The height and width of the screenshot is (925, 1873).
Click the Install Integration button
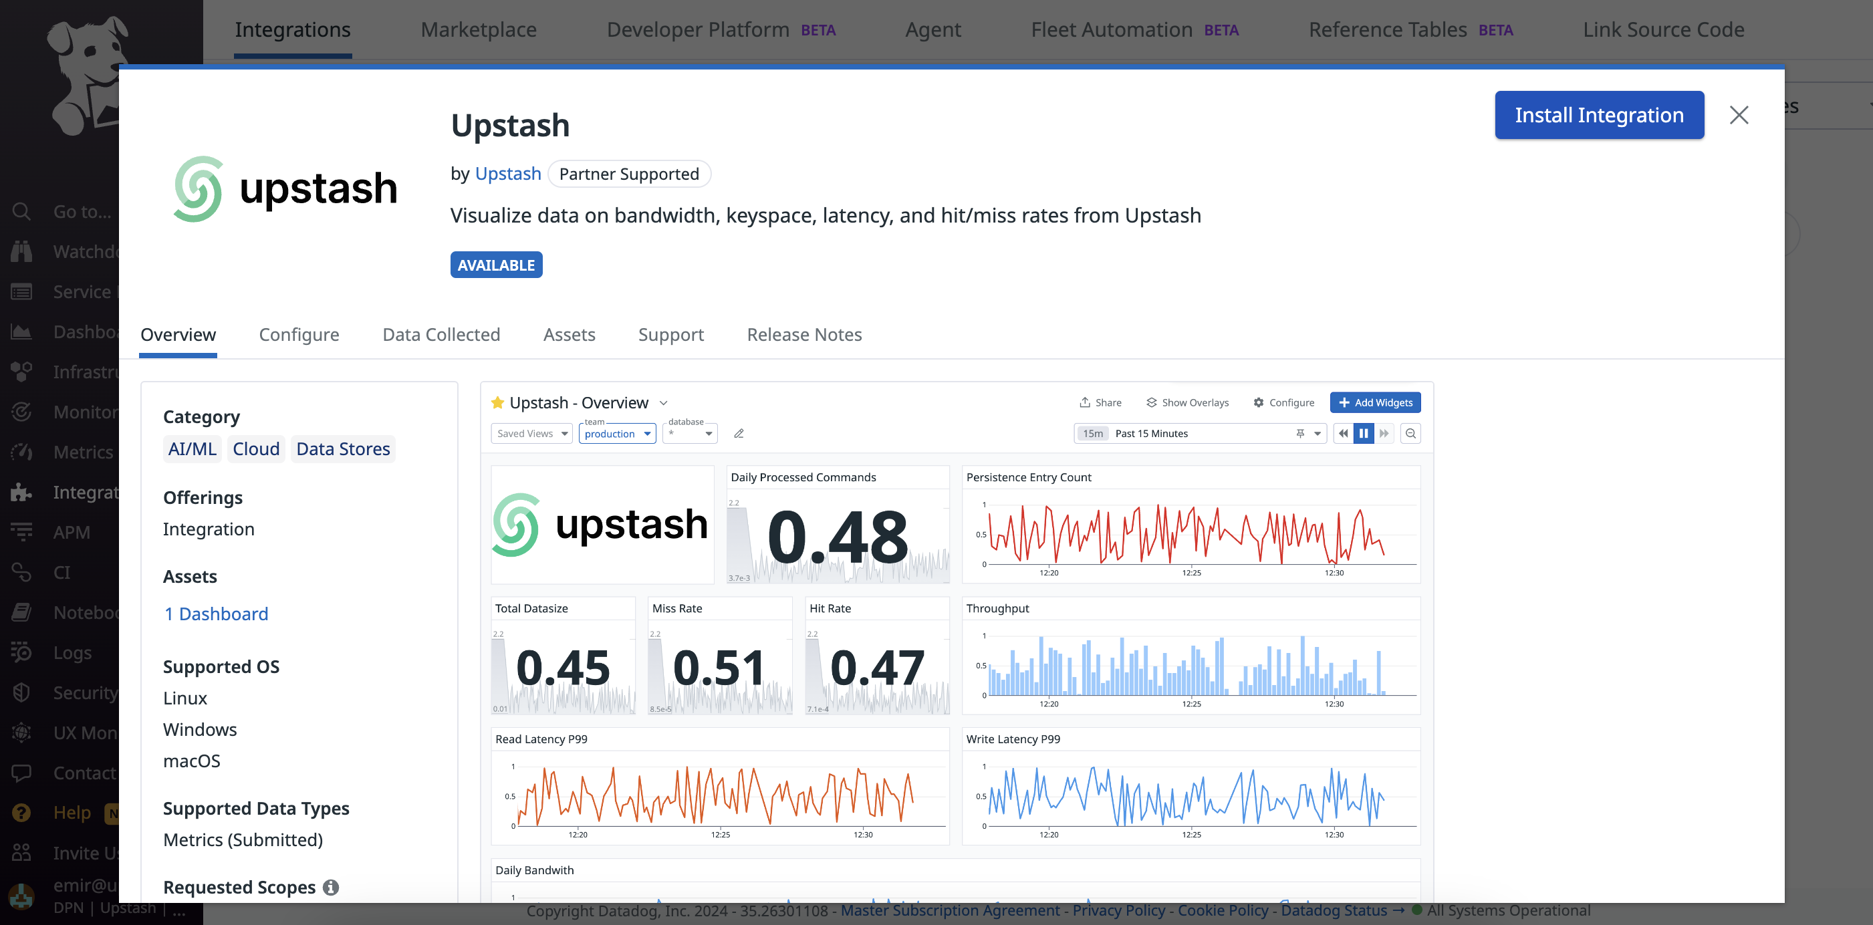1599,115
